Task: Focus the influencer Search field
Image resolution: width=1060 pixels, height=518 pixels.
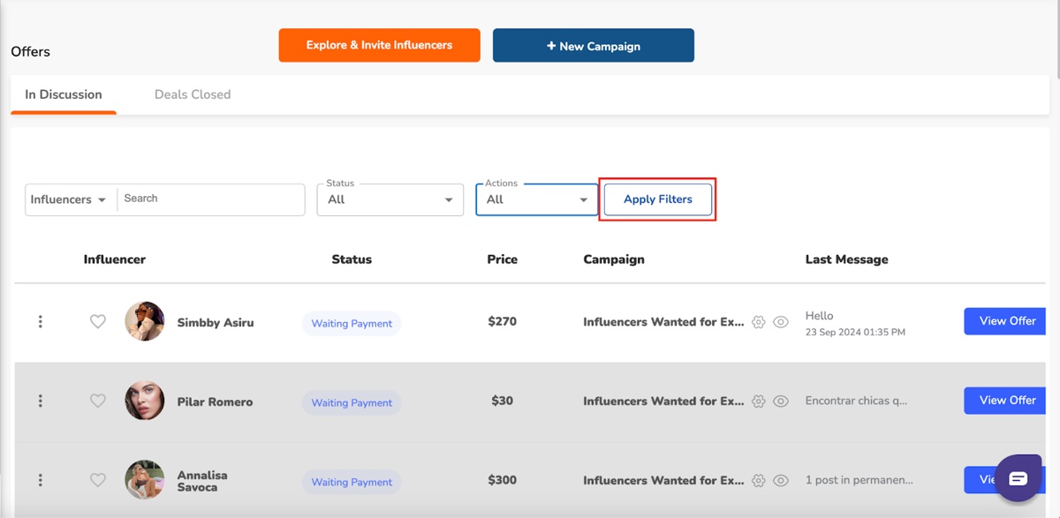Action: tap(212, 199)
